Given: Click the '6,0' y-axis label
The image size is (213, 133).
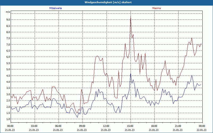Looking at the screenshot, I should click(8, 57).
